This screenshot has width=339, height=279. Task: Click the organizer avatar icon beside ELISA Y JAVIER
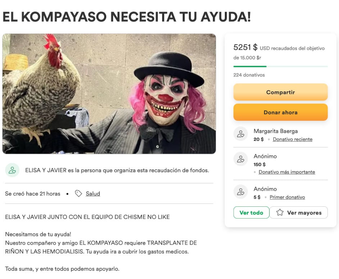point(12,170)
